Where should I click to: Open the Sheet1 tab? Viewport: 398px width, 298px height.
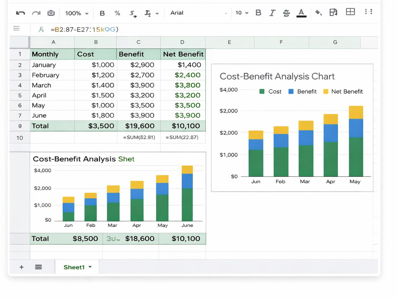77,267
